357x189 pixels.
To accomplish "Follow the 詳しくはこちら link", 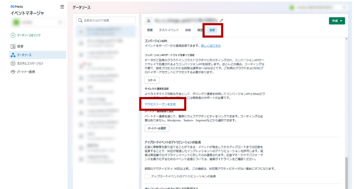I will tap(211, 46).
